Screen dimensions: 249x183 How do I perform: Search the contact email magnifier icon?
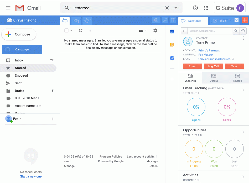233,59
